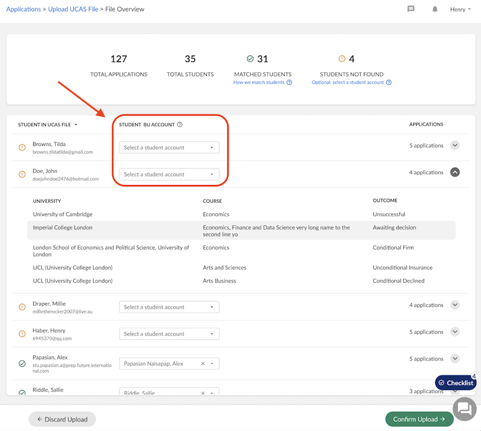The image size is (481, 431).
Task: Click warning icon for Doe, John
Action: click(22, 174)
